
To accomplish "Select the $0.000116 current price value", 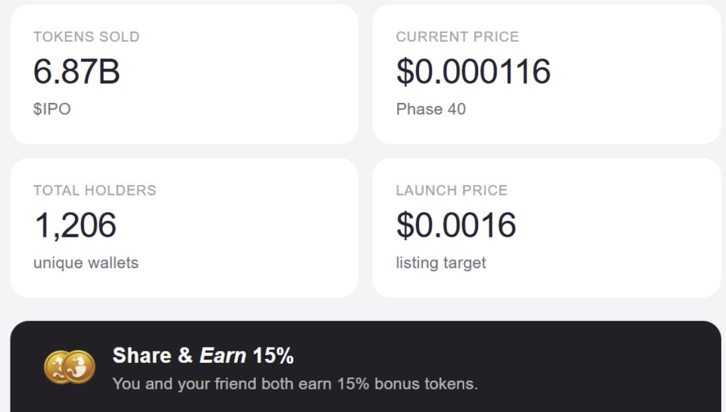I will click(x=473, y=72).
